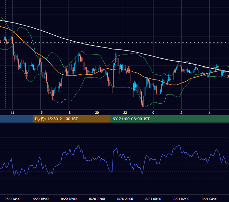Click the 8/21 02:00 date label
229x202 pixels.
[182, 199]
